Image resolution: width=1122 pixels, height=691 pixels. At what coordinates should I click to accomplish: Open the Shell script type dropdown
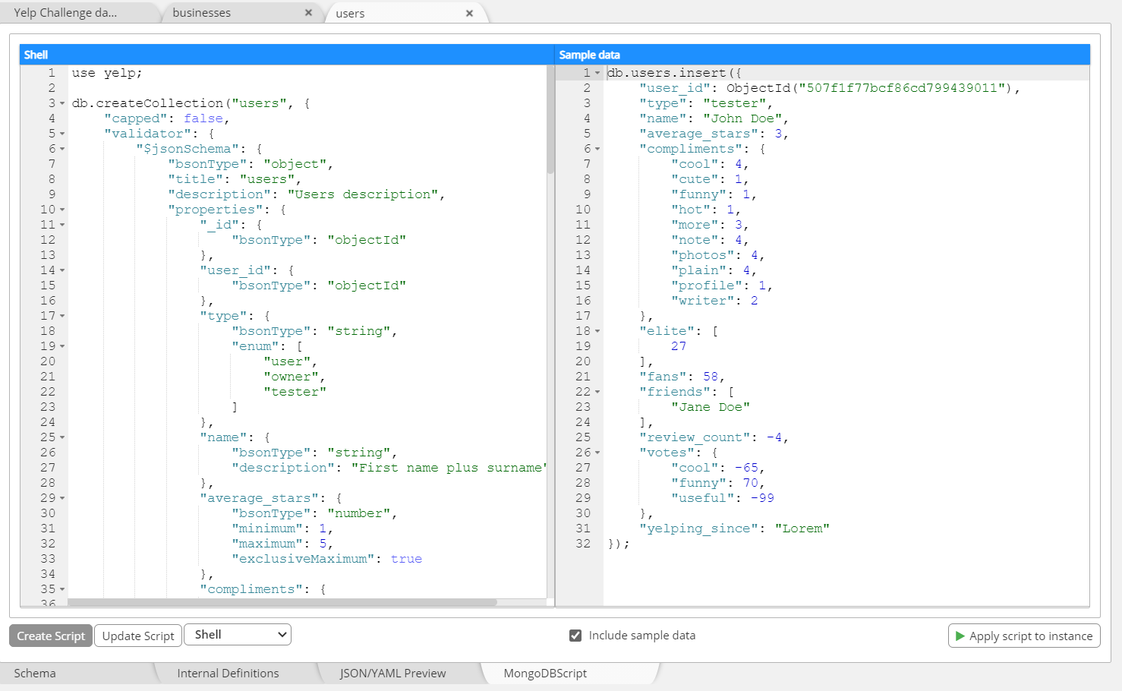(x=237, y=634)
